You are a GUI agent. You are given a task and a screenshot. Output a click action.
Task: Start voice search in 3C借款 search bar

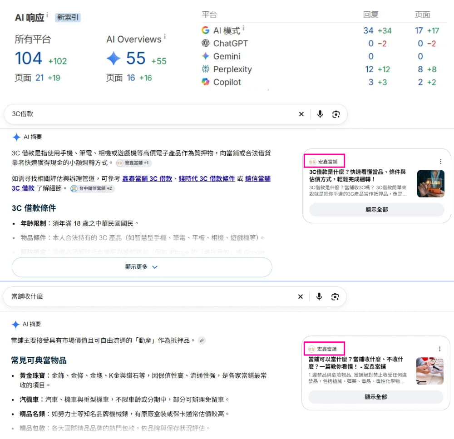pos(320,114)
